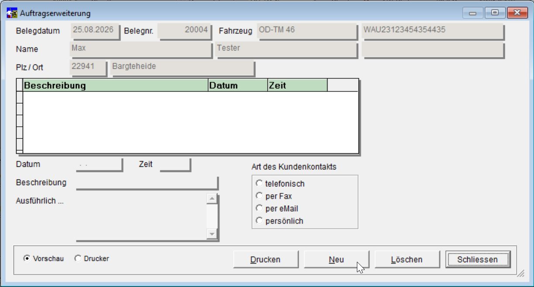534x287 pixels.
Task: Click the Fahrzeug field with OD-TM 46
Action: point(307,31)
